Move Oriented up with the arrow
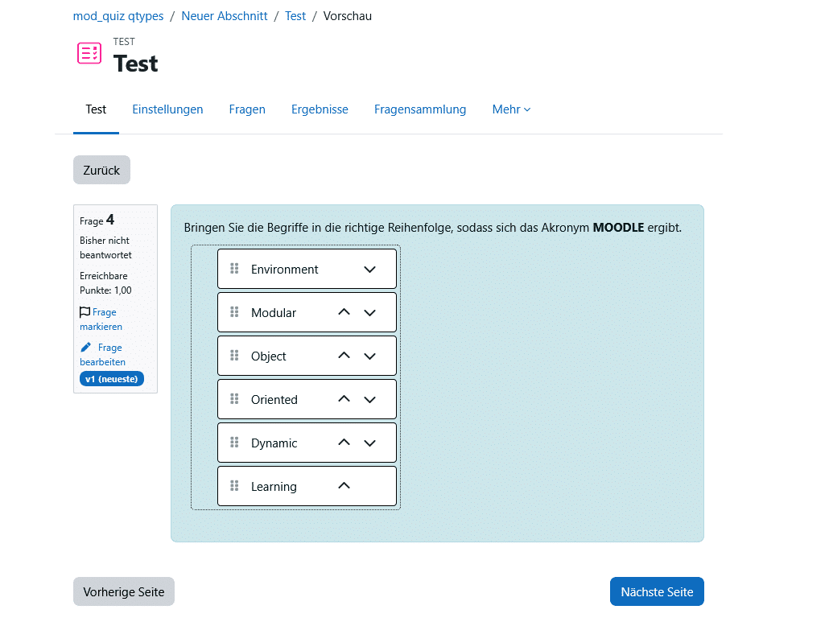The image size is (829, 622). tap(344, 399)
